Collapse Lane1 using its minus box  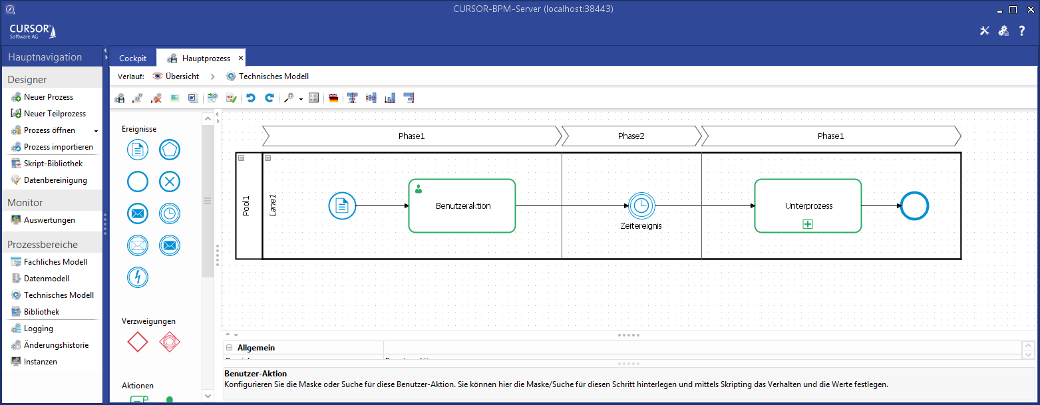267,158
